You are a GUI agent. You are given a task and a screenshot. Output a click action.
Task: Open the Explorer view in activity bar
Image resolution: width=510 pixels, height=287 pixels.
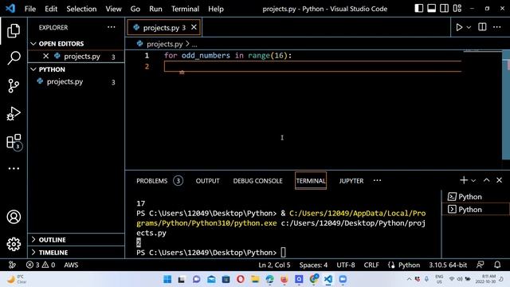tap(14, 30)
